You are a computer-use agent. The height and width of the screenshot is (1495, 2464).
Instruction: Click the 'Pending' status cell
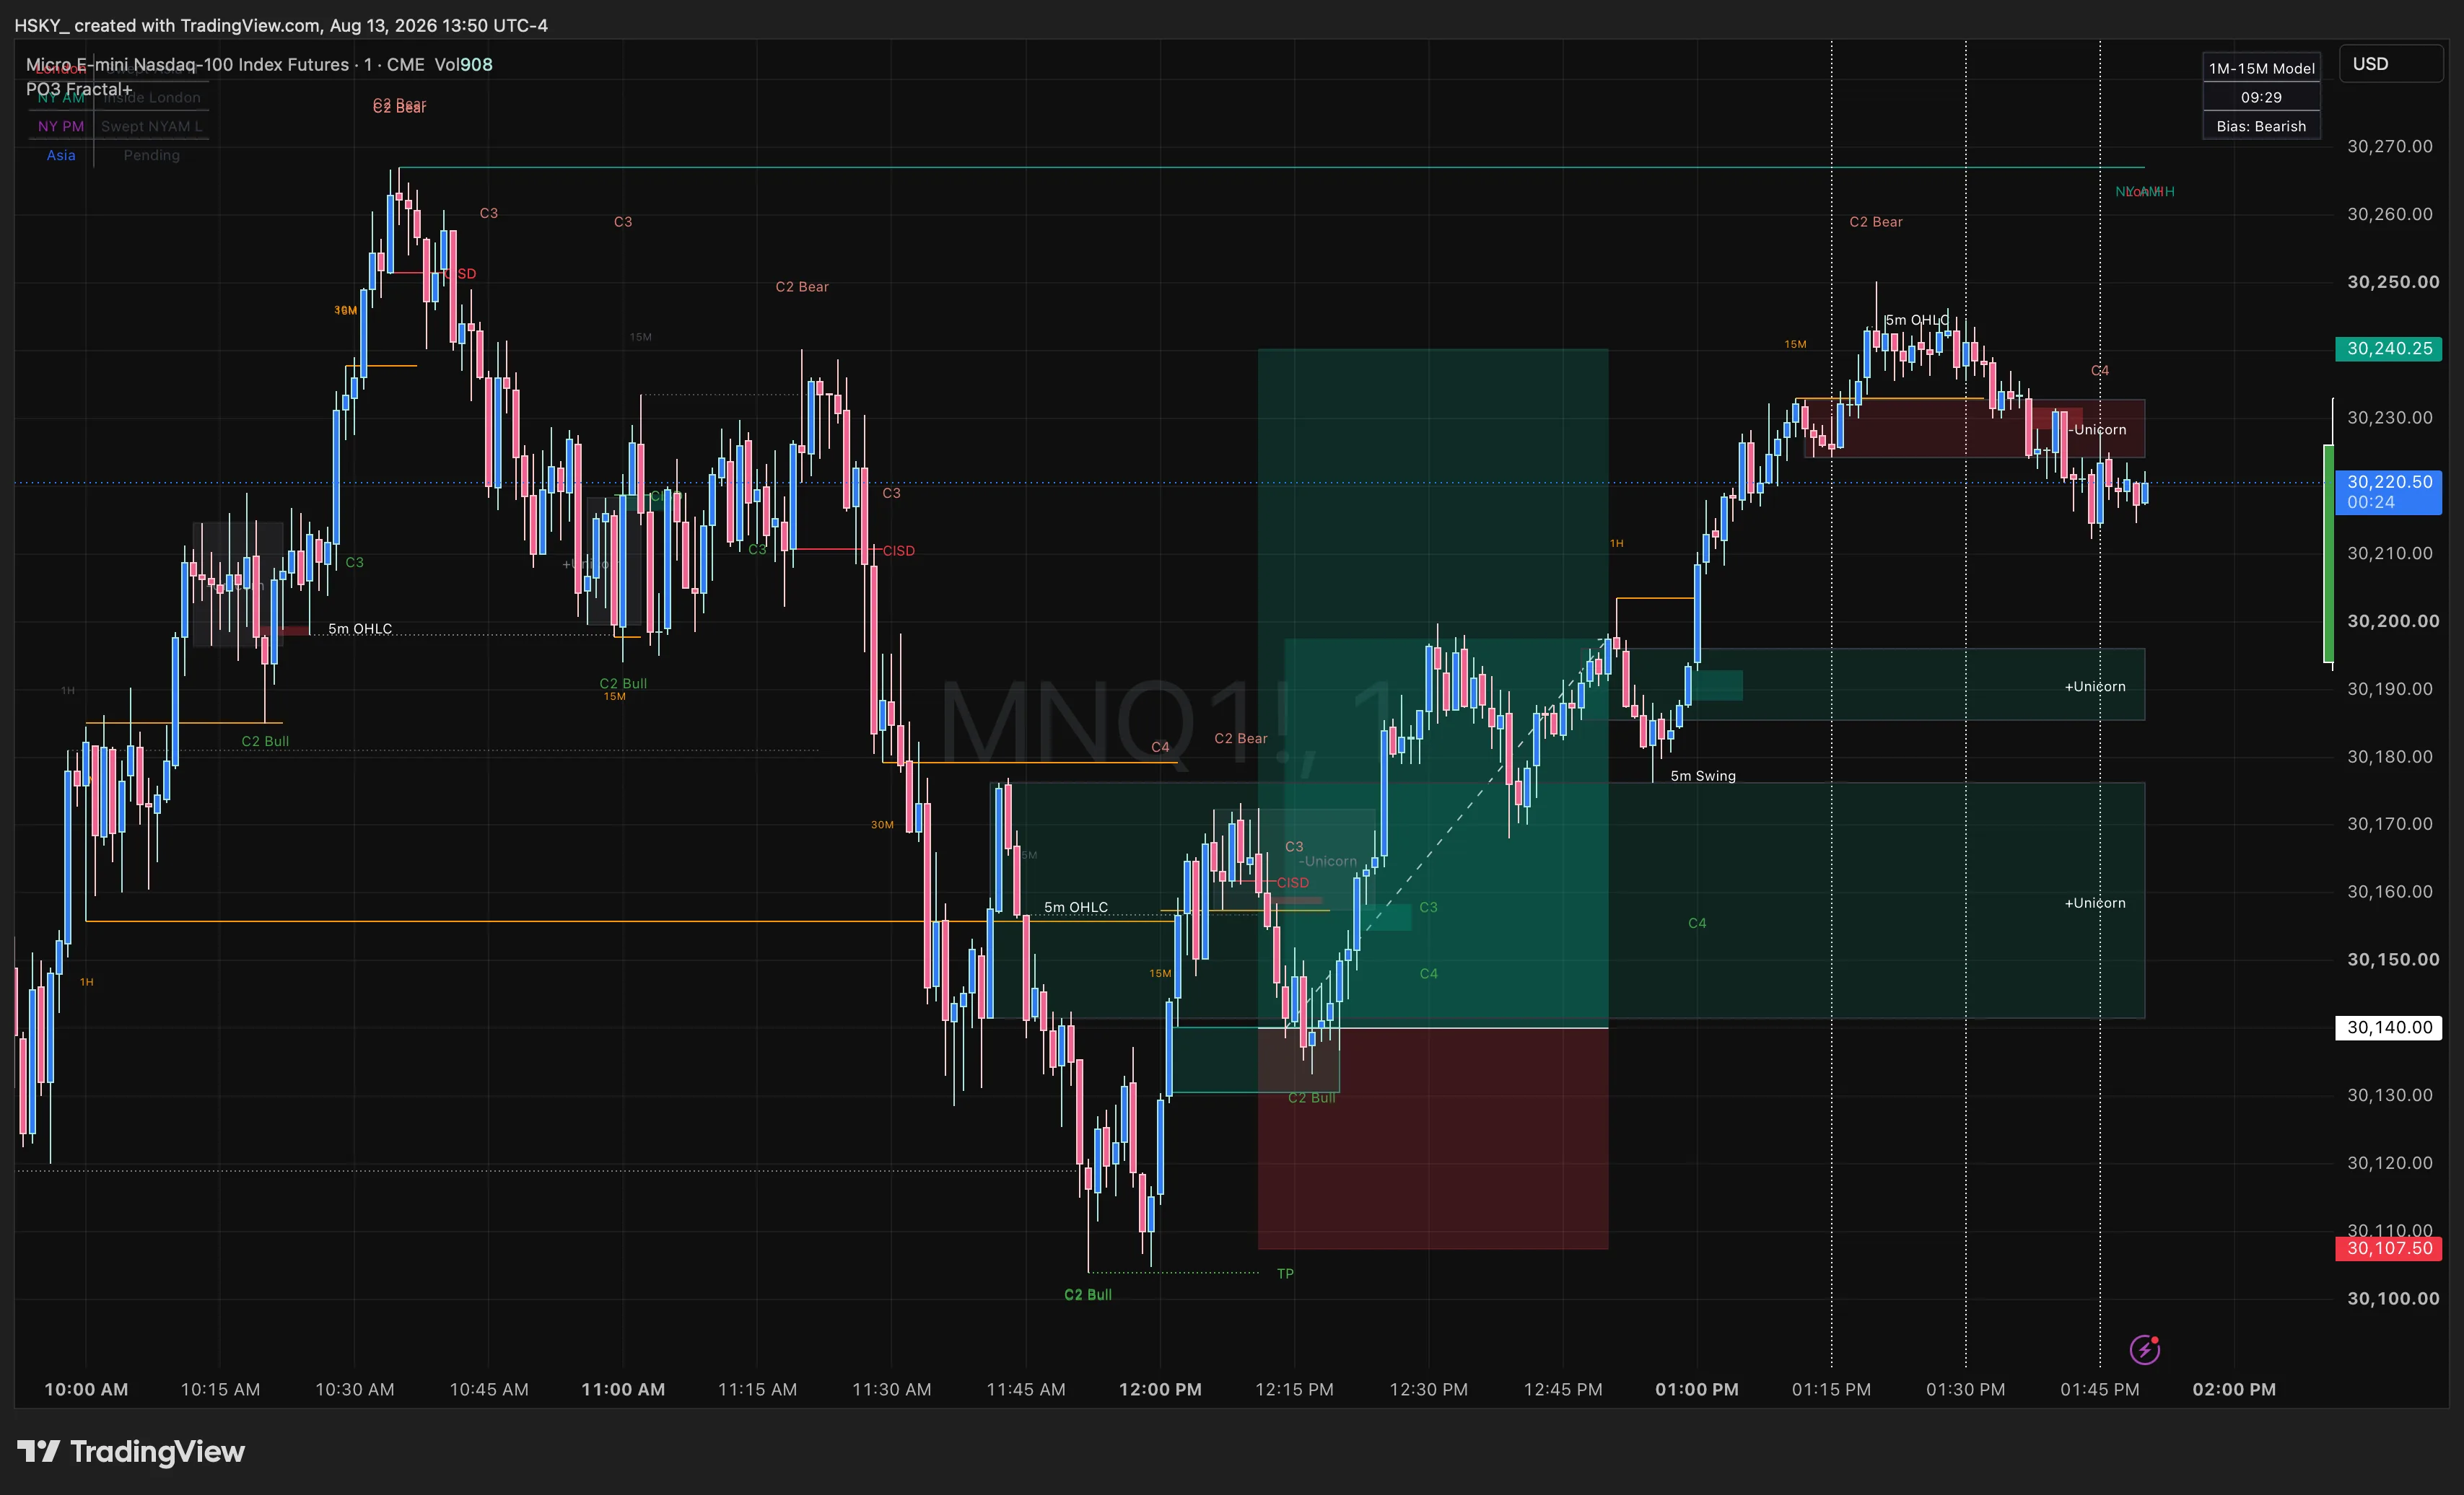click(152, 155)
